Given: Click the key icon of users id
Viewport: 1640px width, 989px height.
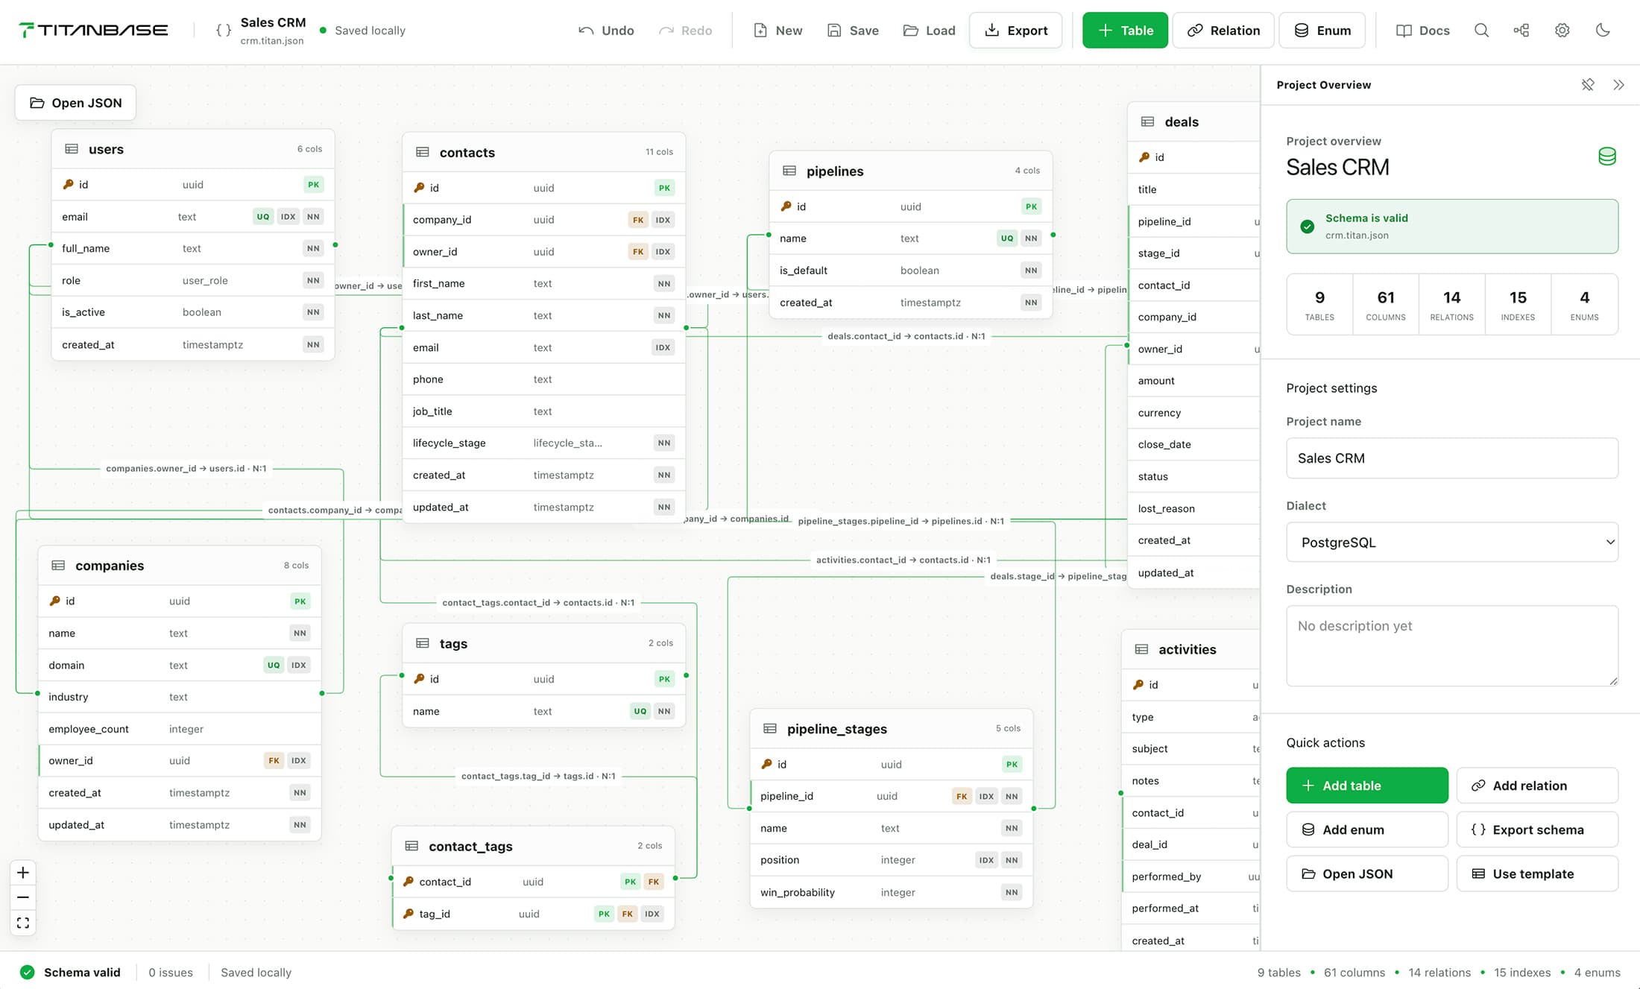Looking at the screenshot, I should coord(69,184).
